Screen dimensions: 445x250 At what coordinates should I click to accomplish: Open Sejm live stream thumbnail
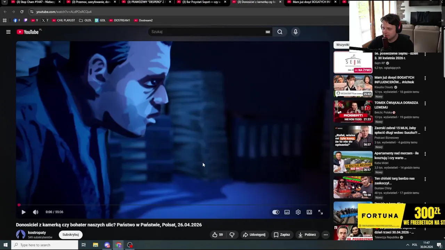point(353,62)
